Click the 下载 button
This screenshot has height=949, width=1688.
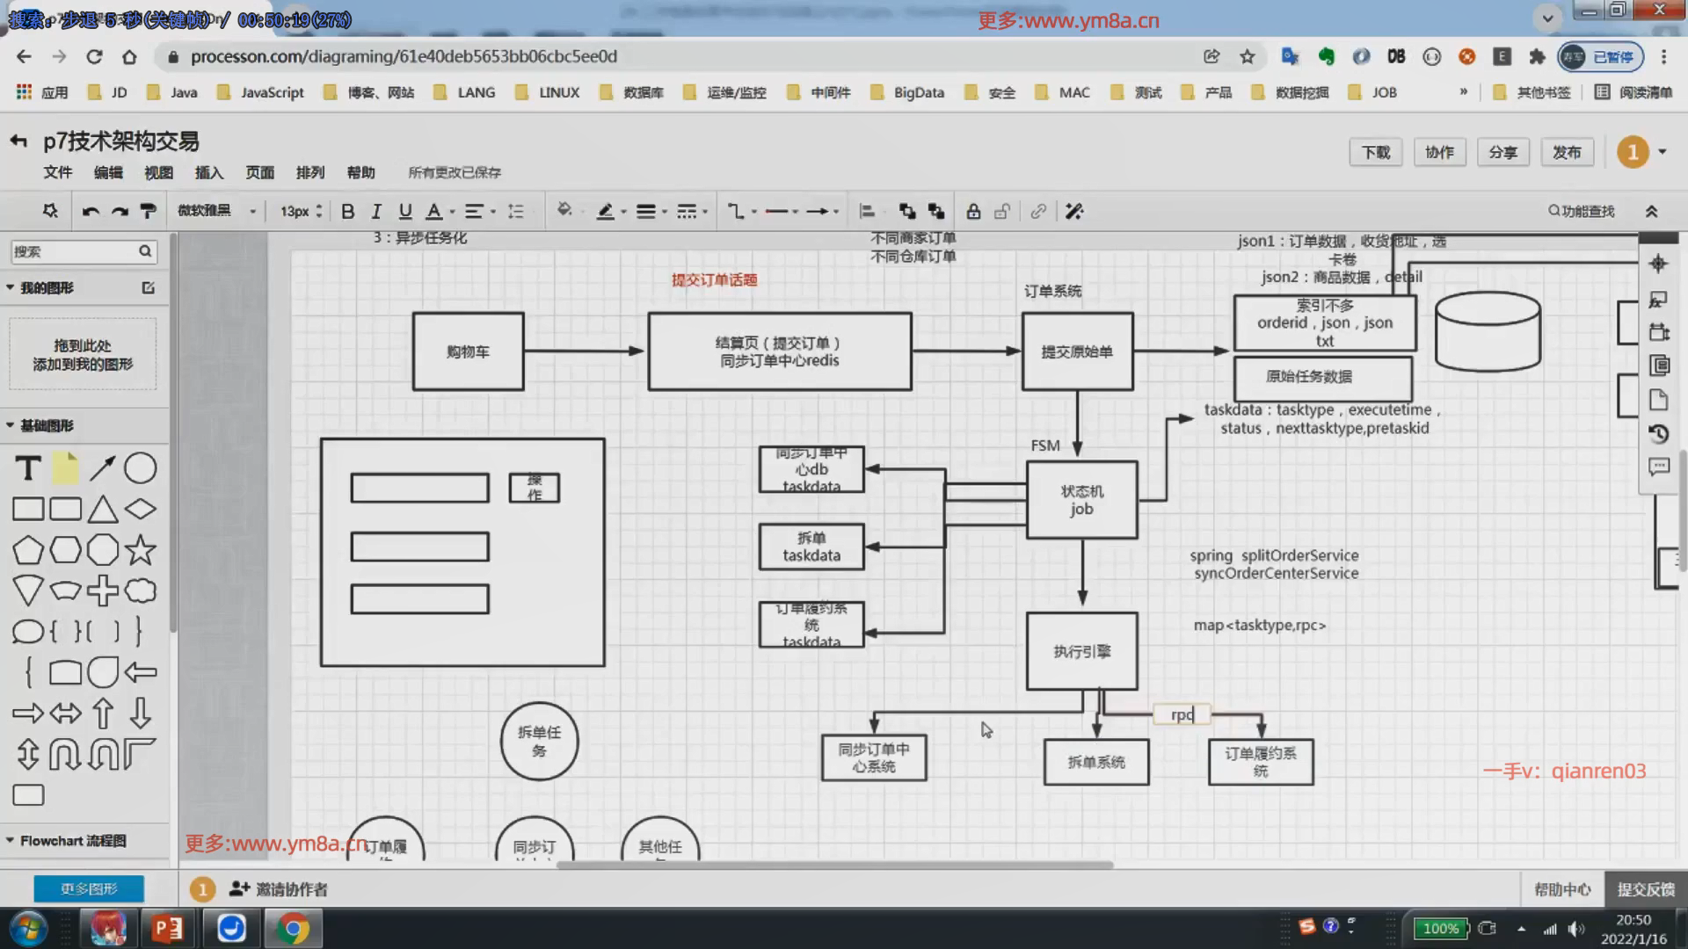[x=1375, y=152]
